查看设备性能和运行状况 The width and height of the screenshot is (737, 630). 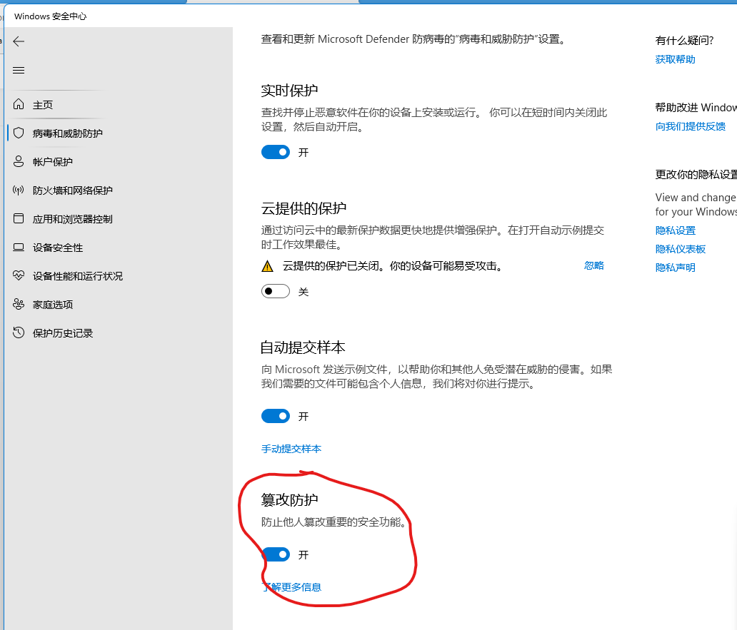(x=19, y=275)
